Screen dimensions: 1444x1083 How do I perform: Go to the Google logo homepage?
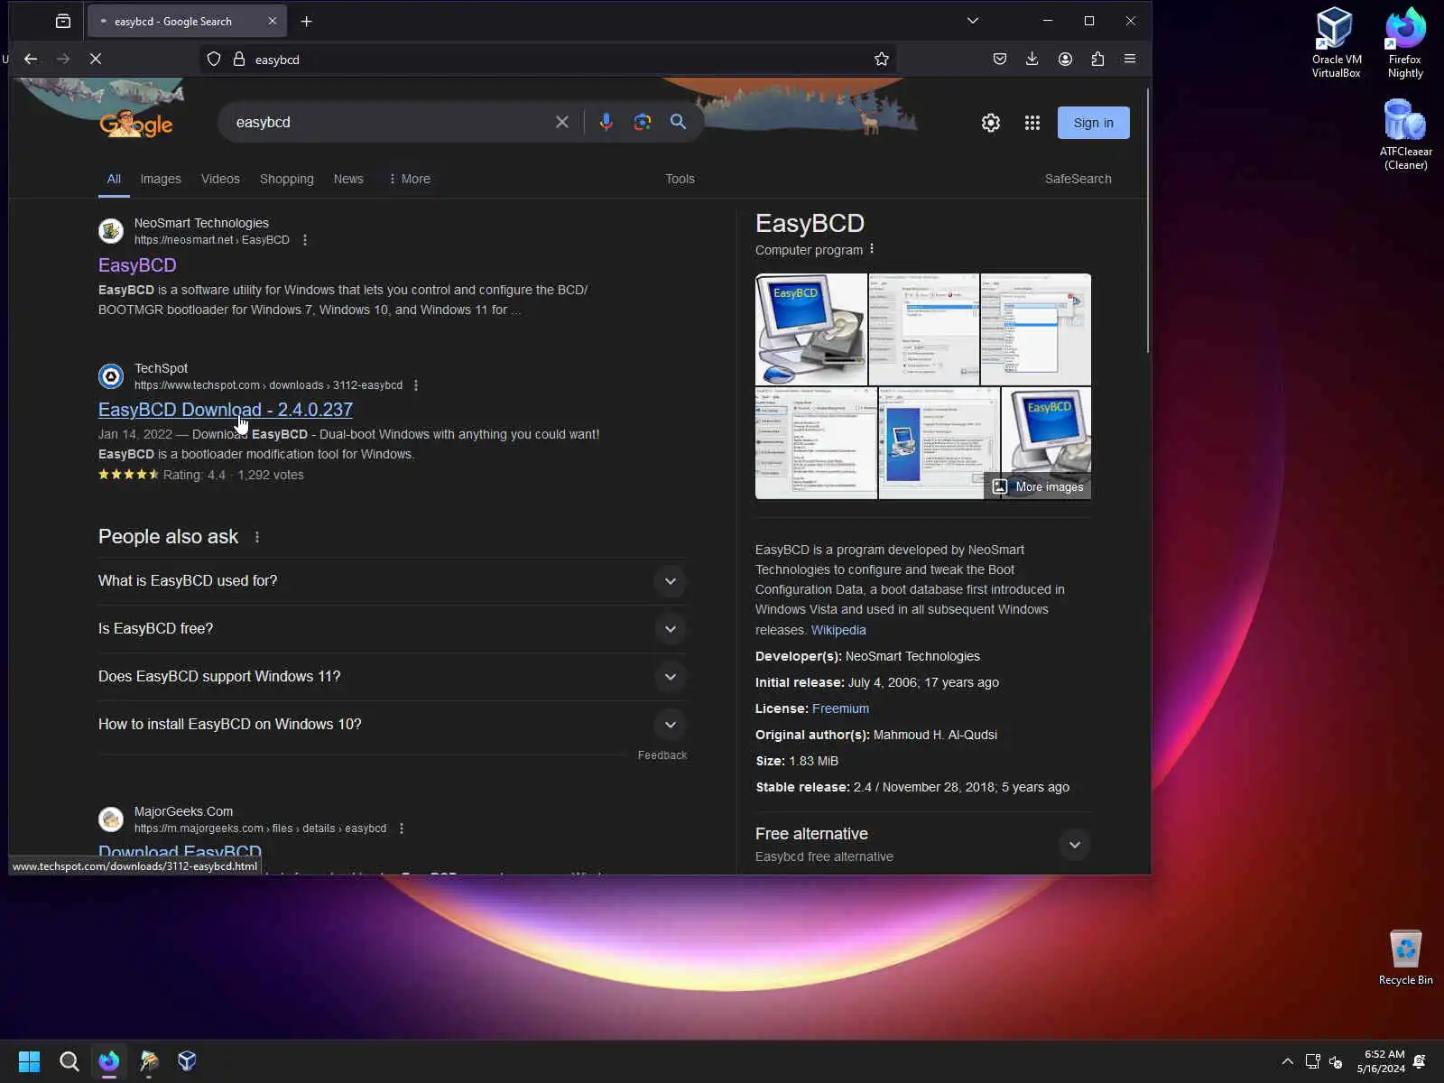pos(136,123)
